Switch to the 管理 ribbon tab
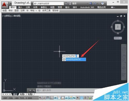 tap(60, 7)
